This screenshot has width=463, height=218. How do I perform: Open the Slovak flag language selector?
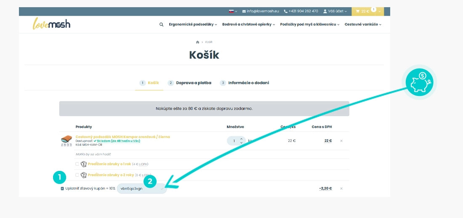point(233,11)
